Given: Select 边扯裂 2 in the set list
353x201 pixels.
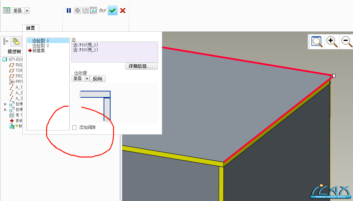Looking at the screenshot, I should [41, 46].
